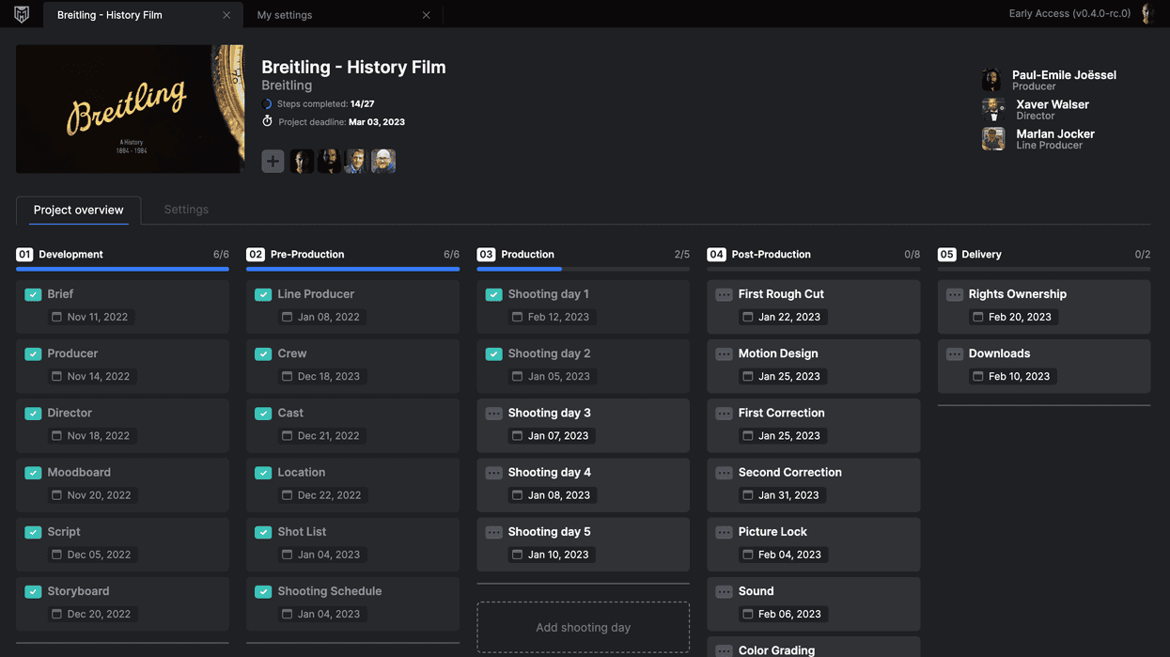This screenshot has width=1170, height=657.
Task: Uncheck the Crew step checkbox
Action: click(x=263, y=354)
